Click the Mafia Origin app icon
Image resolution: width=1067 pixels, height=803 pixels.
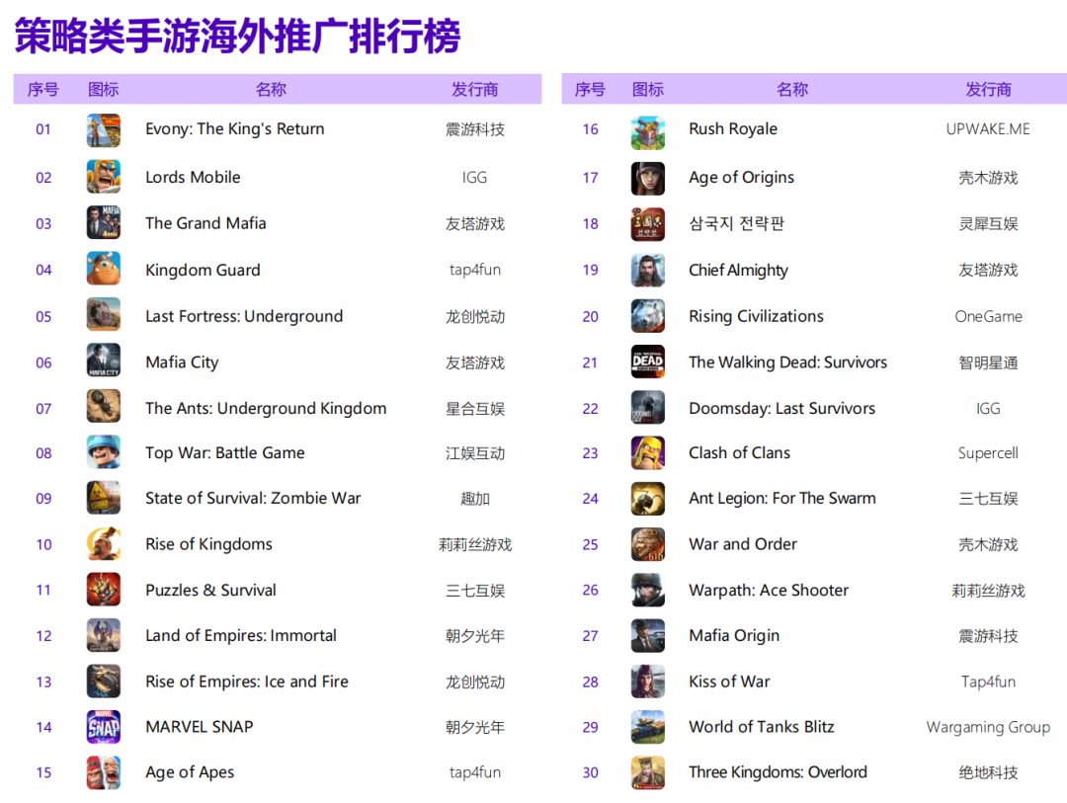[648, 636]
